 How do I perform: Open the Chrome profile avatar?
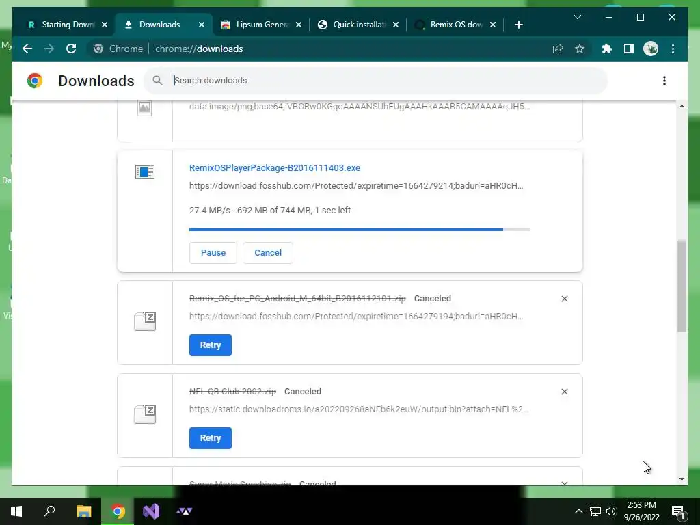pos(651,49)
